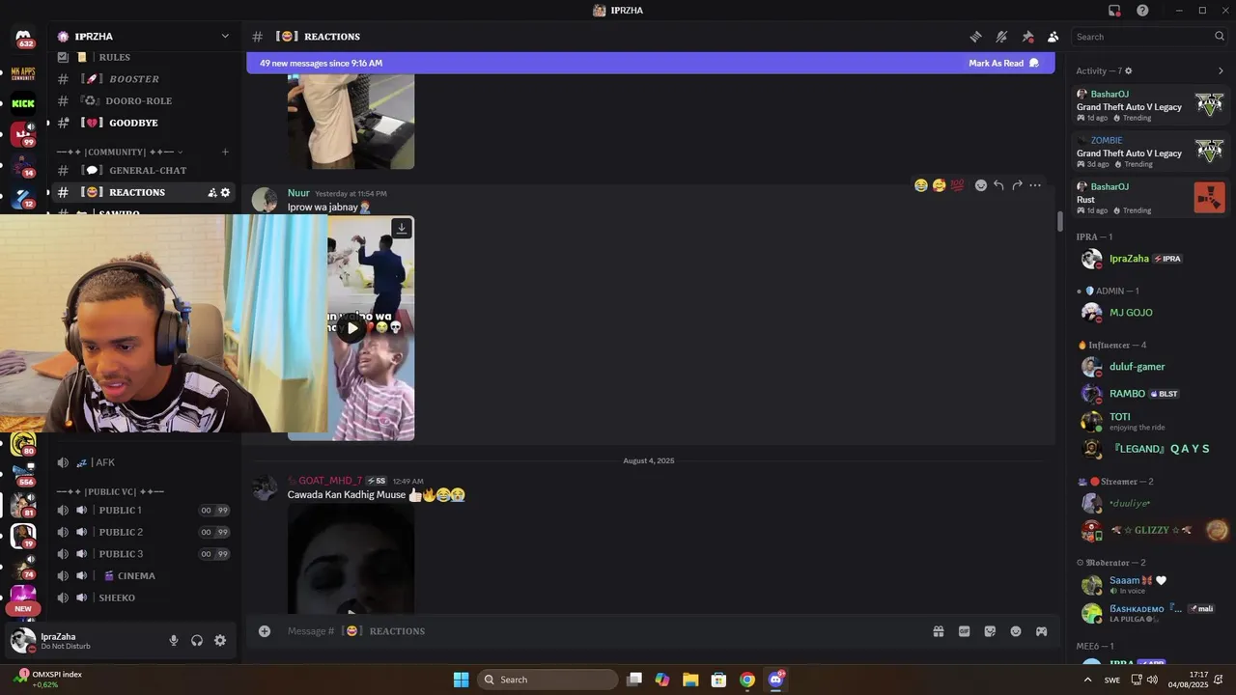Expand the Activity panel chevron

[1220, 70]
